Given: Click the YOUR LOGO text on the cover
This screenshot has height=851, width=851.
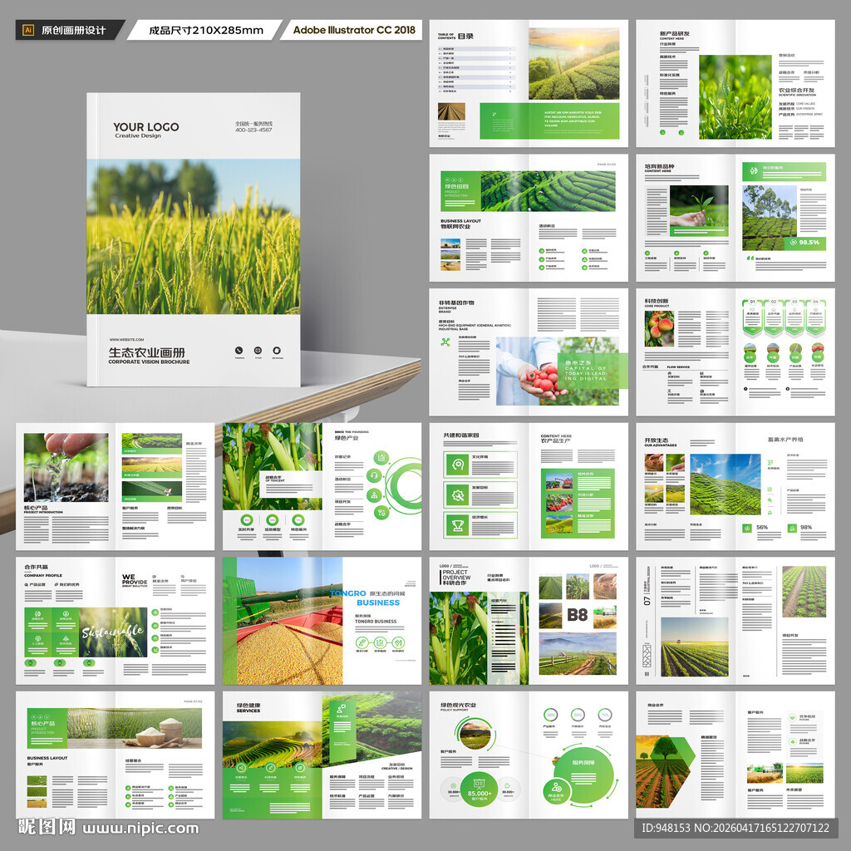Looking at the screenshot, I should click(146, 127).
